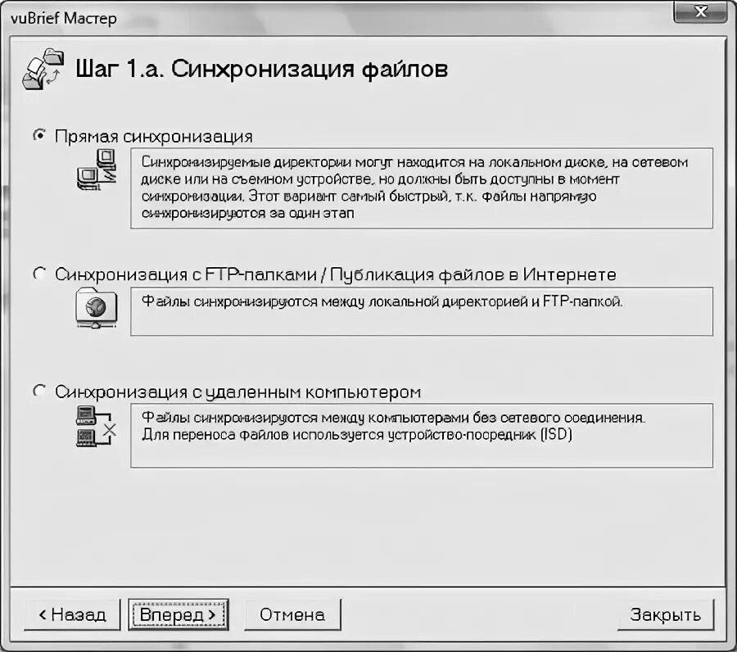Click the FTP folder globe icon
This screenshot has width=737, height=652.
click(97, 307)
